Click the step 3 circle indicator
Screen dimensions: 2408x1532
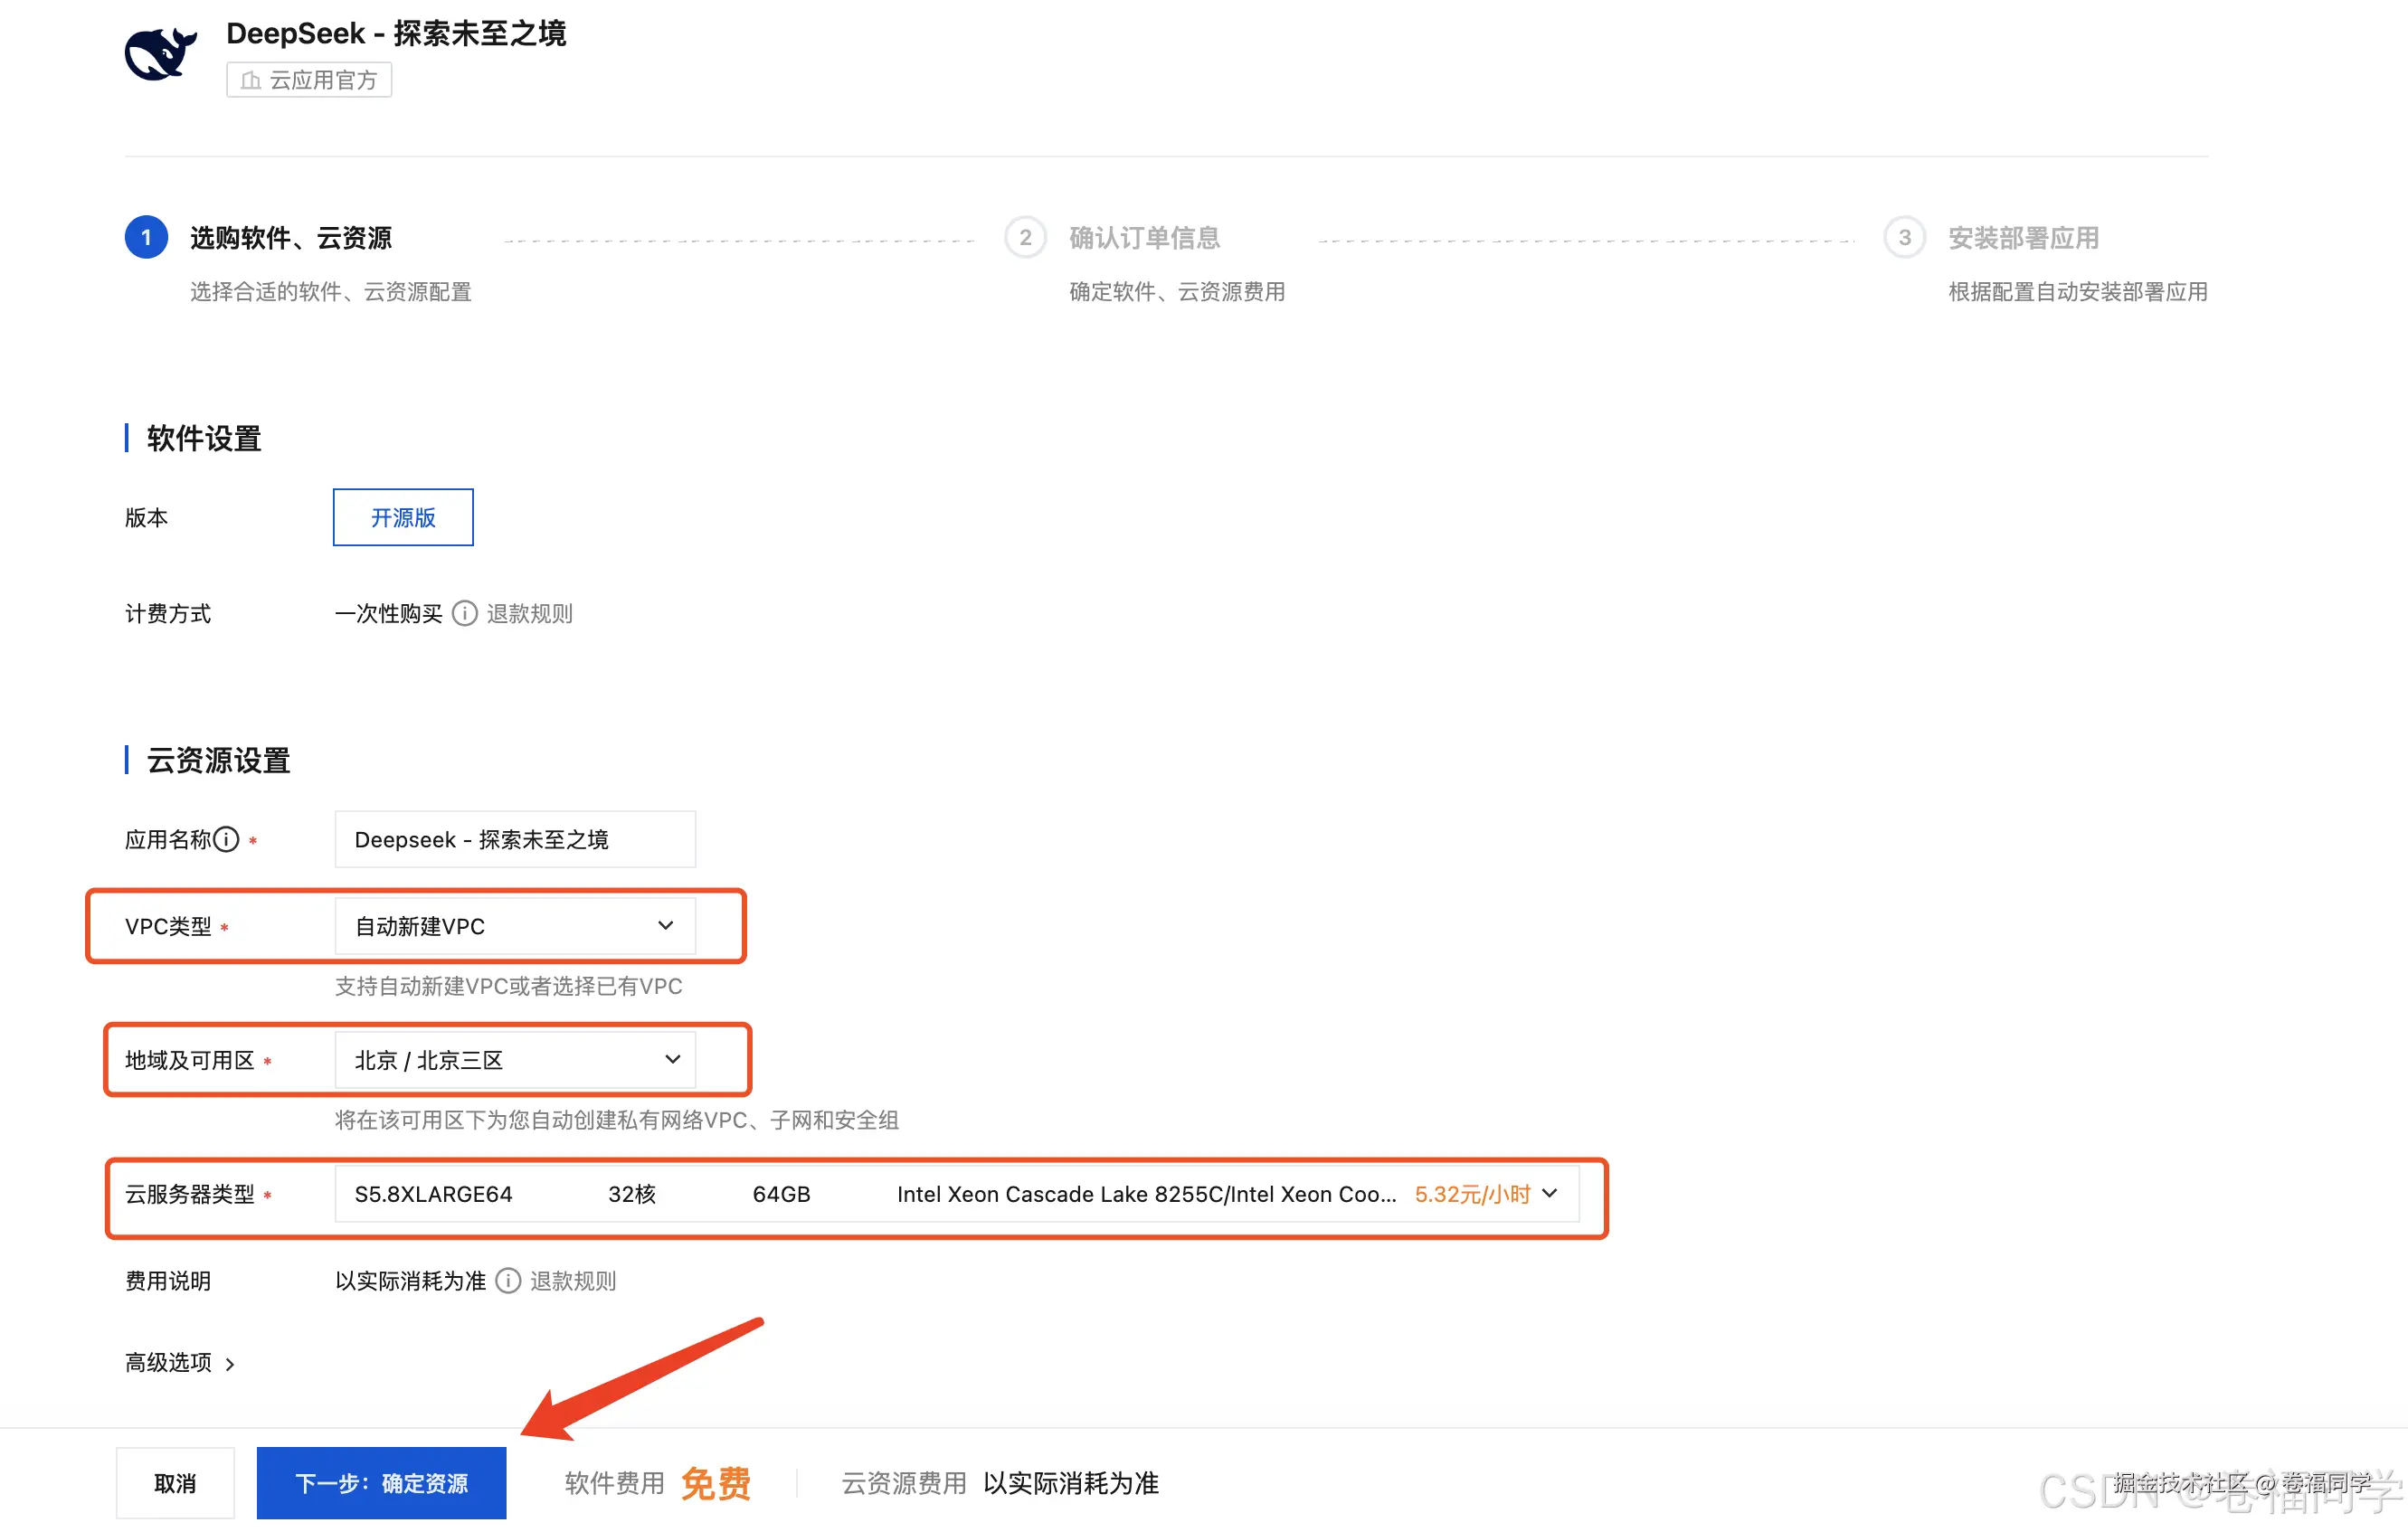pos(1903,237)
